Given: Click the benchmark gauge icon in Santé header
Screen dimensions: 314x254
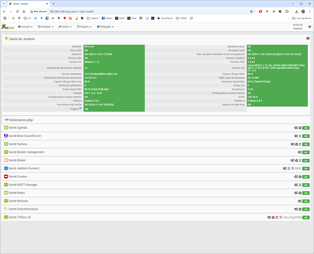Looking at the screenshot, I should pyautogui.click(x=308, y=38).
